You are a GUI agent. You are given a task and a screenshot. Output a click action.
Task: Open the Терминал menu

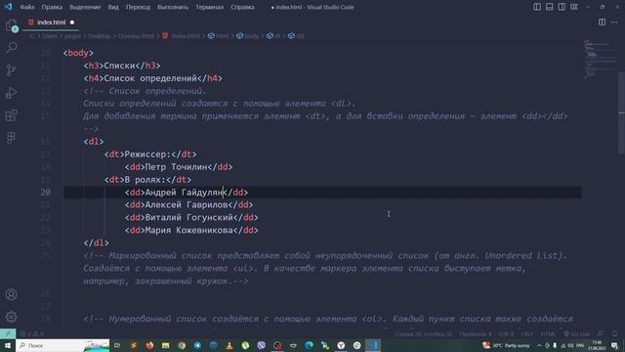209,7
